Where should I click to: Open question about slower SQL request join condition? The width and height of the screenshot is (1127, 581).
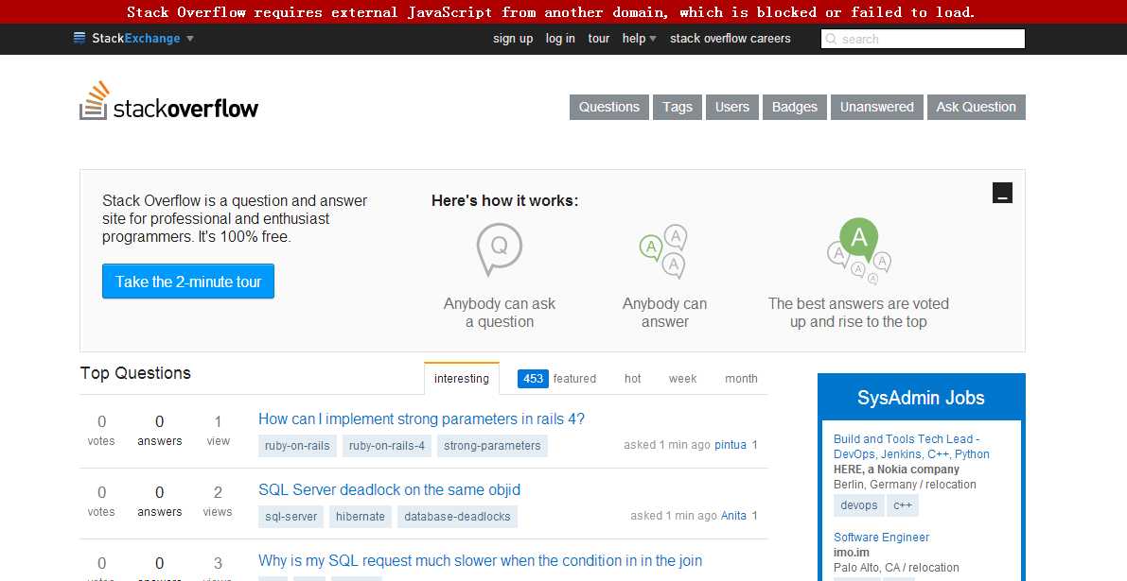pyautogui.click(x=480, y=561)
